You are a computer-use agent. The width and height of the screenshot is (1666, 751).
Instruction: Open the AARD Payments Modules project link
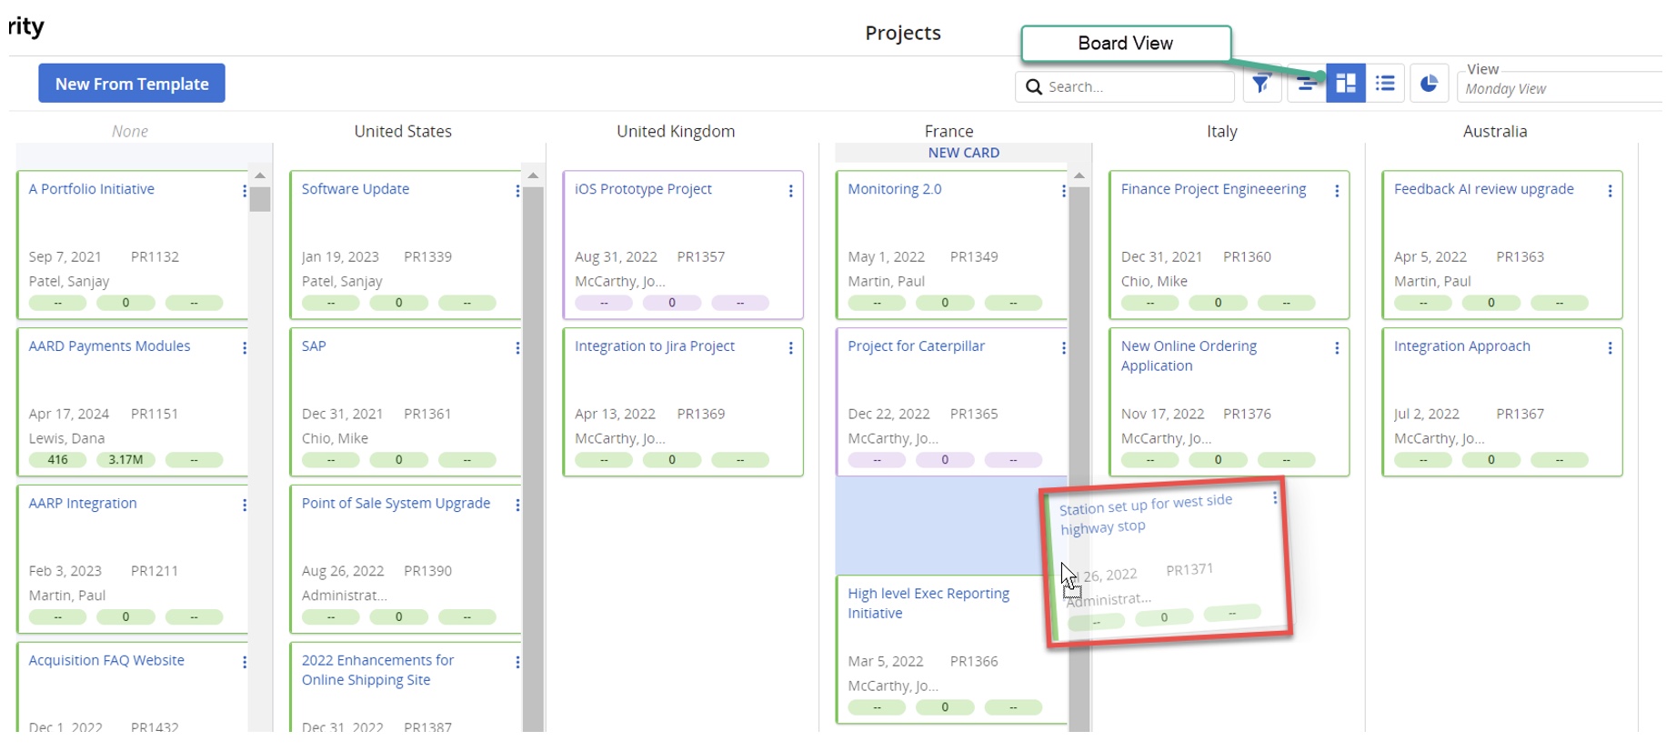point(109,346)
